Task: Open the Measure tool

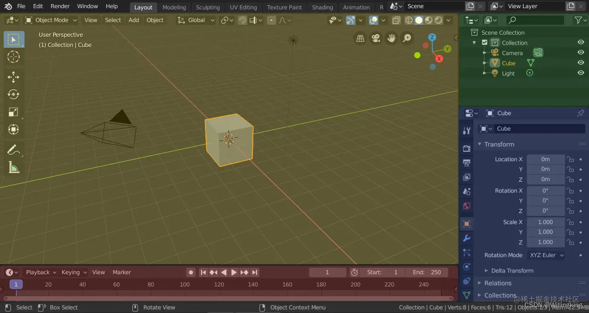Action: 13,167
